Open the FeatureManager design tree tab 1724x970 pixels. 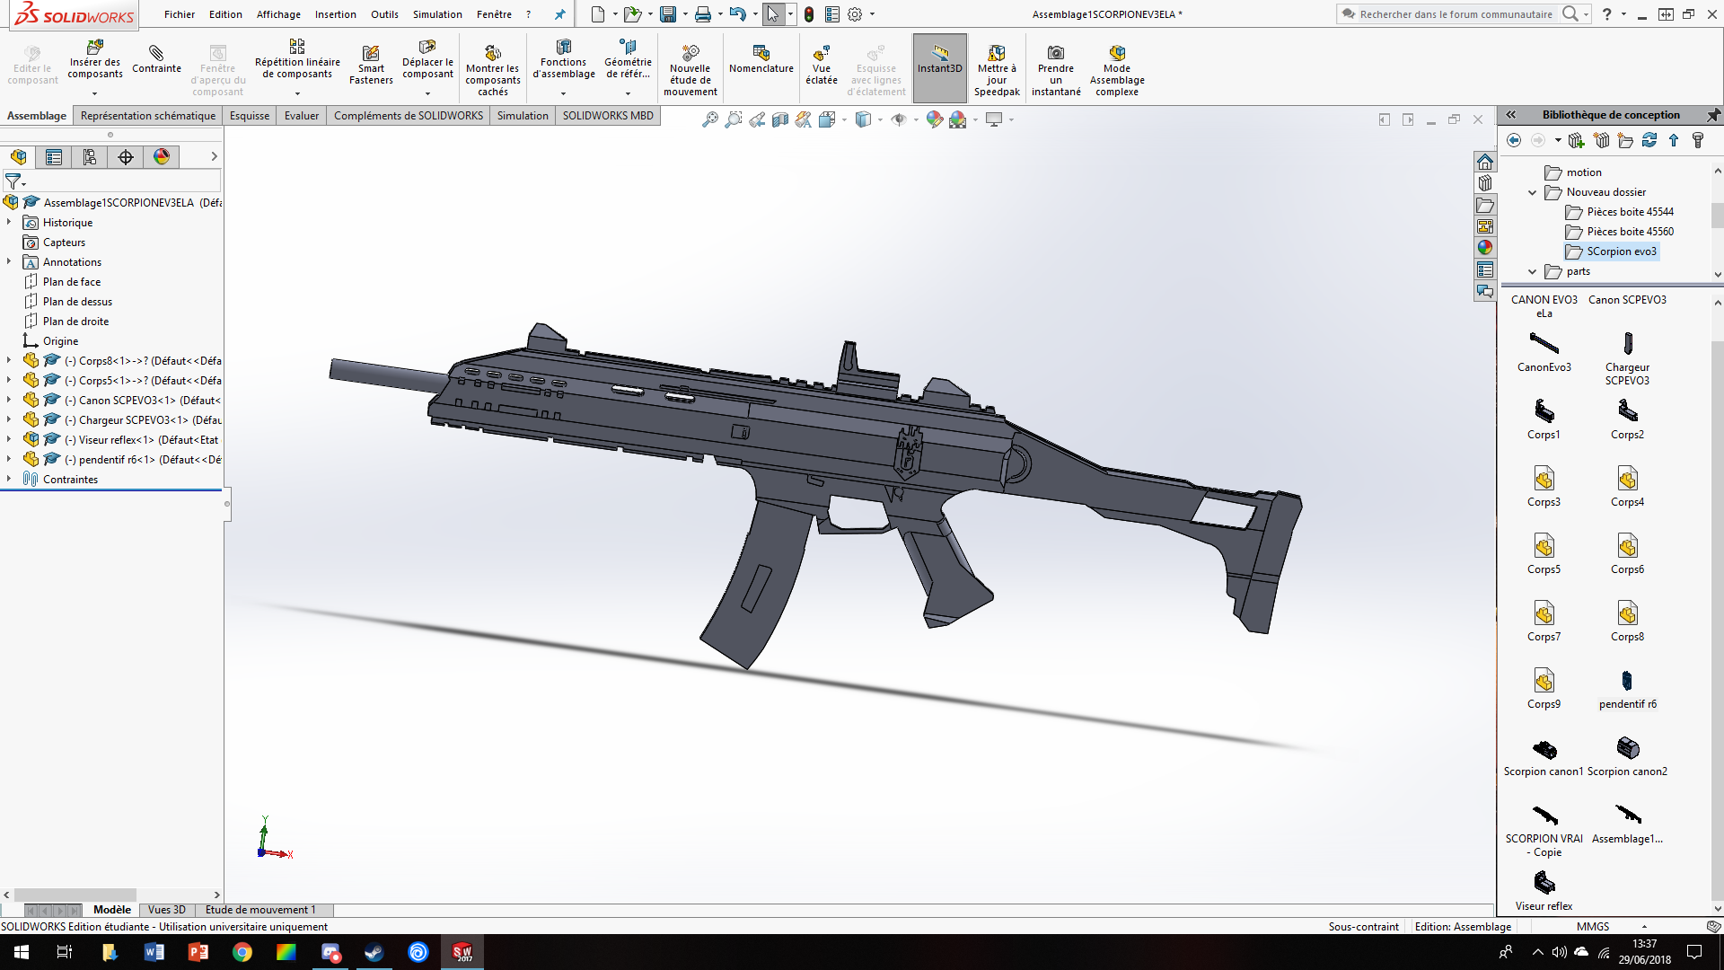[x=18, y=157]
